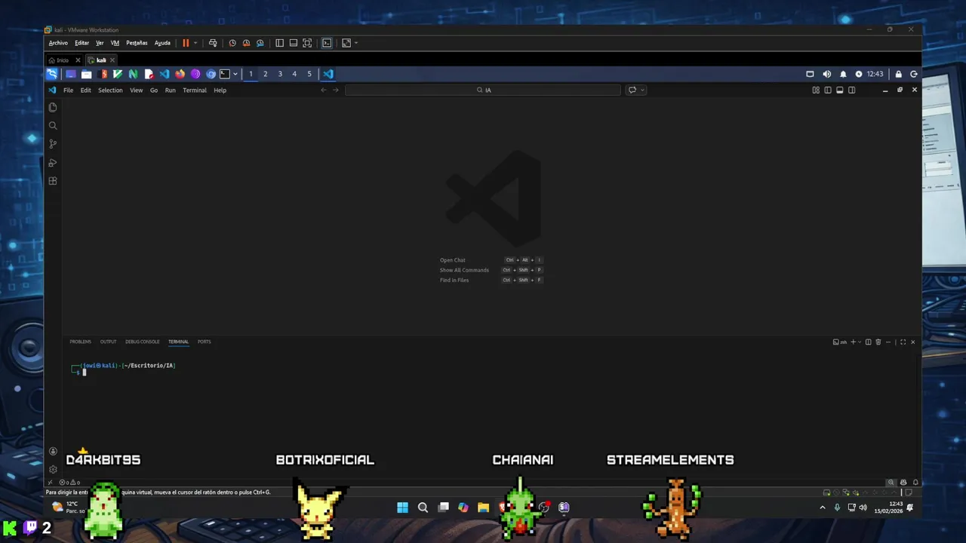This screenshot has width=966, height=543.
Task: Customize VS Code layout icon
Action: 816,90
